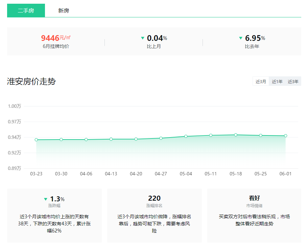This screenshot has height=249, width=308.
Task: Click the 比去年 year-over-year label
Action: pyautogui.click(x=252, y=46)
